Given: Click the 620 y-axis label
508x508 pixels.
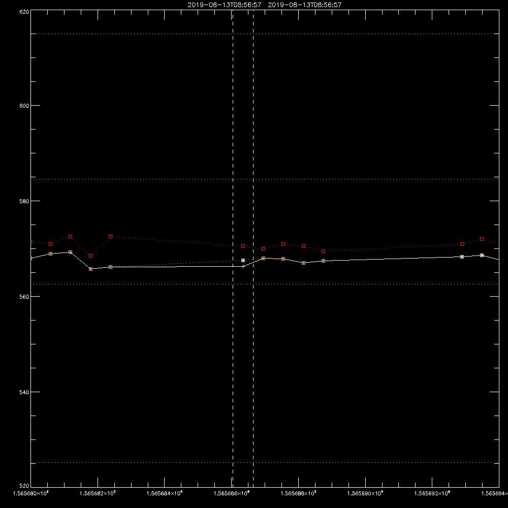Looking at the screenshot, I should pos(24,12).
